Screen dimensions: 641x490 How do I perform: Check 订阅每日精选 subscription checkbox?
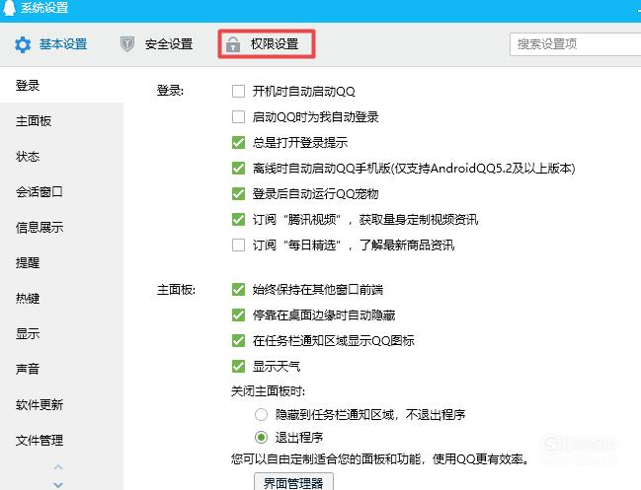(x=238, y=245)
